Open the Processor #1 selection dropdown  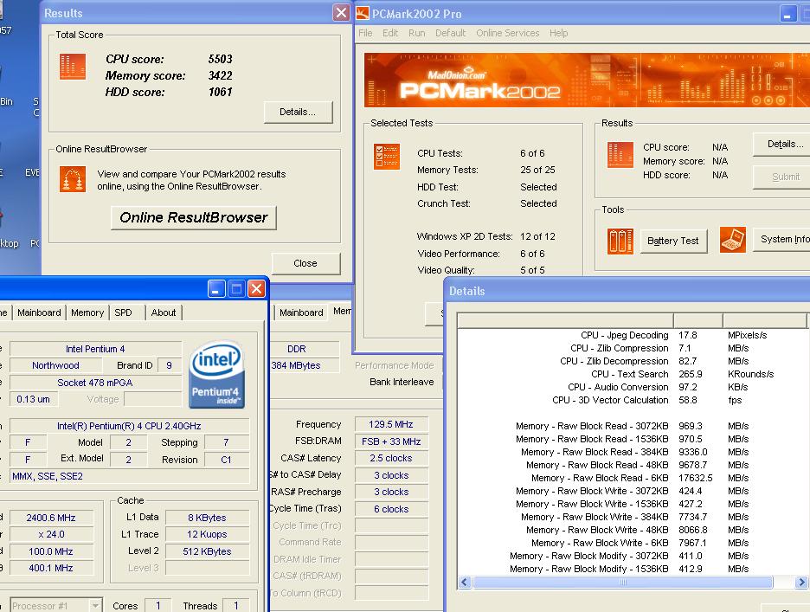(55, 605)
